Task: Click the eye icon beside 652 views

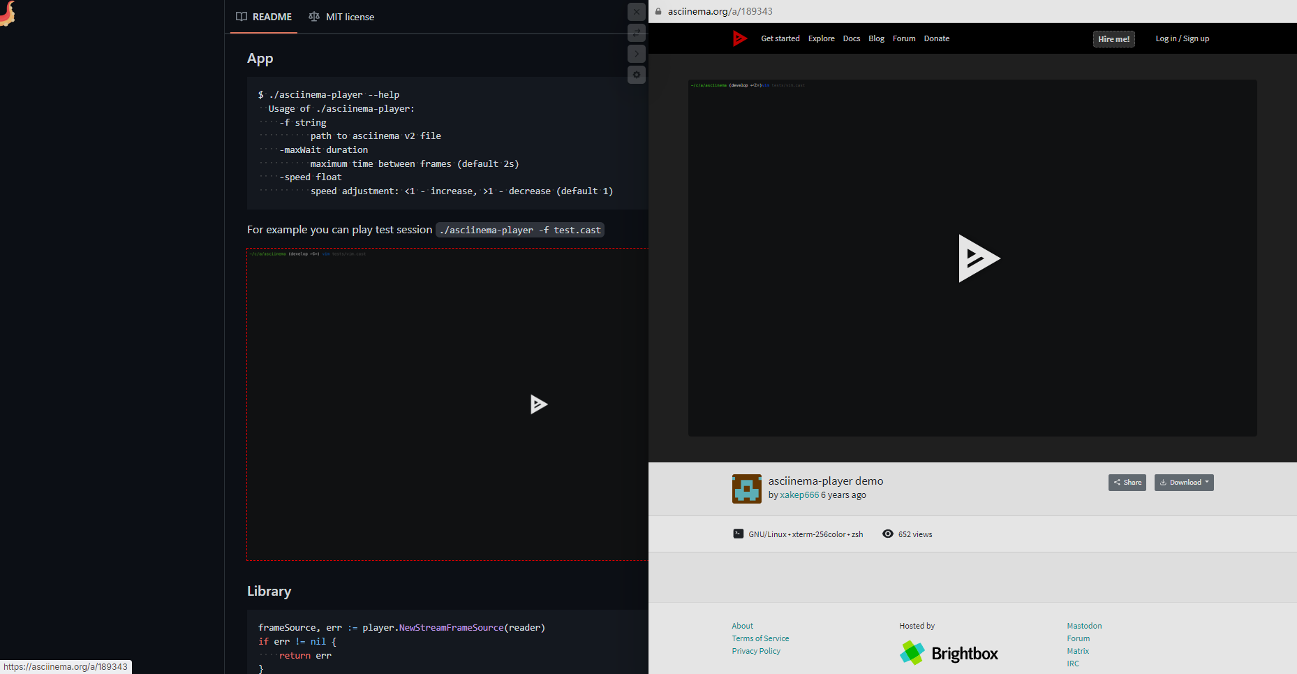Action: [x=888, y=534]
